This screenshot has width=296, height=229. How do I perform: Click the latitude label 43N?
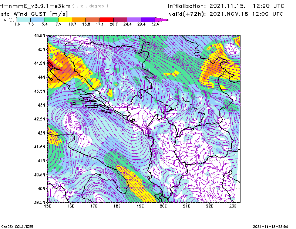(x=41, y=105)
